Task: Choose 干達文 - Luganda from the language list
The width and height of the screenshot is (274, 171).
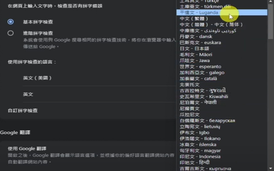Action: 199,13
